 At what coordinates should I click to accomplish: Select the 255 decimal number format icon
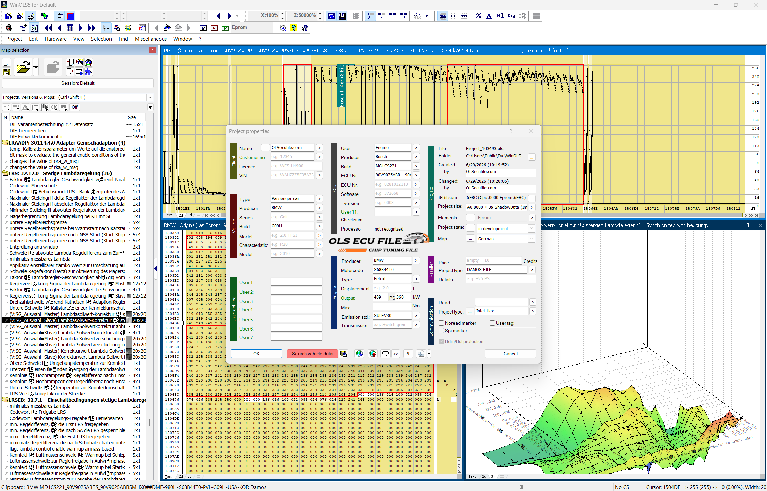click(x=443, y=16)
